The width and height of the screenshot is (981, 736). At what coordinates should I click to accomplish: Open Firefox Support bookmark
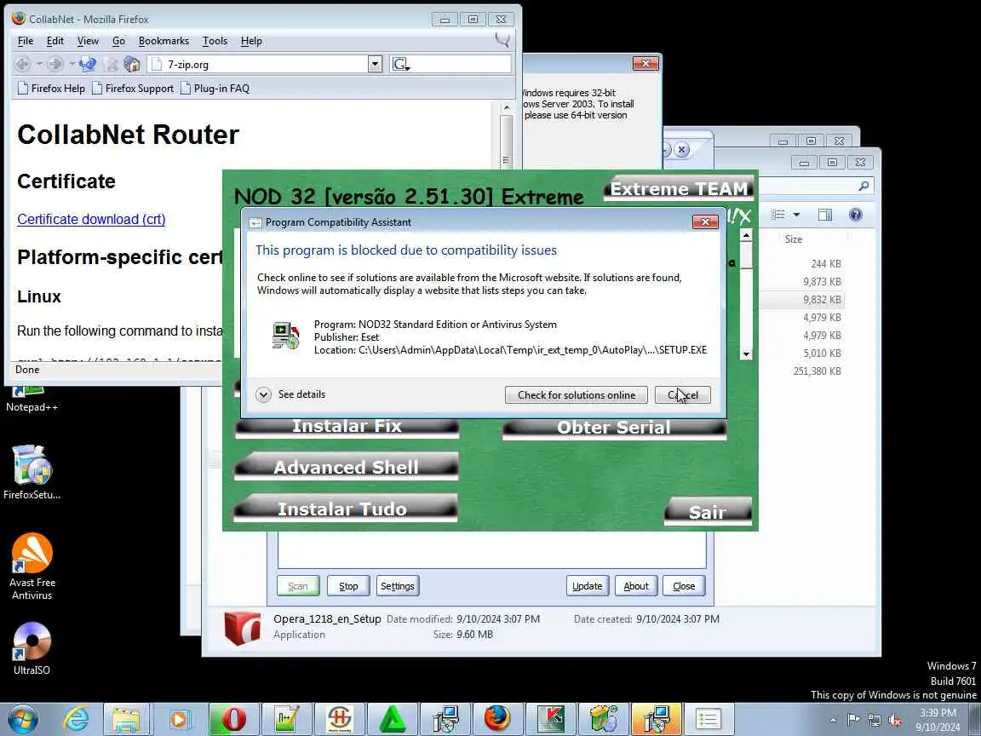(x=133, y=89)
